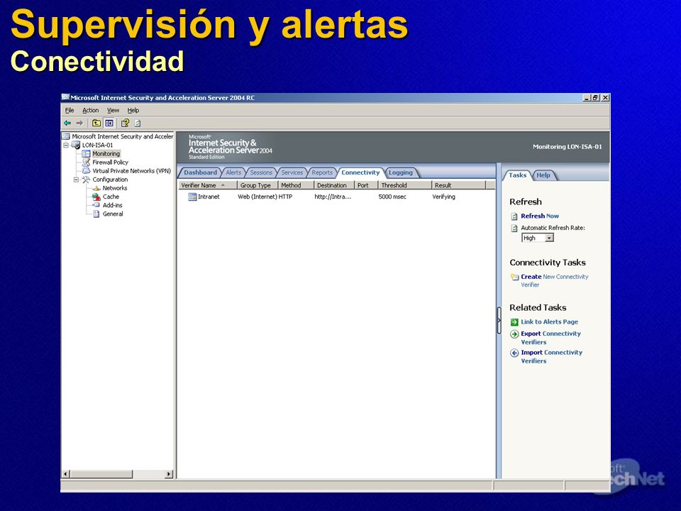This screenshot has width=681, height=511.
Task: Click the LON-ISA-01 server icon
Action: (76, 145)
